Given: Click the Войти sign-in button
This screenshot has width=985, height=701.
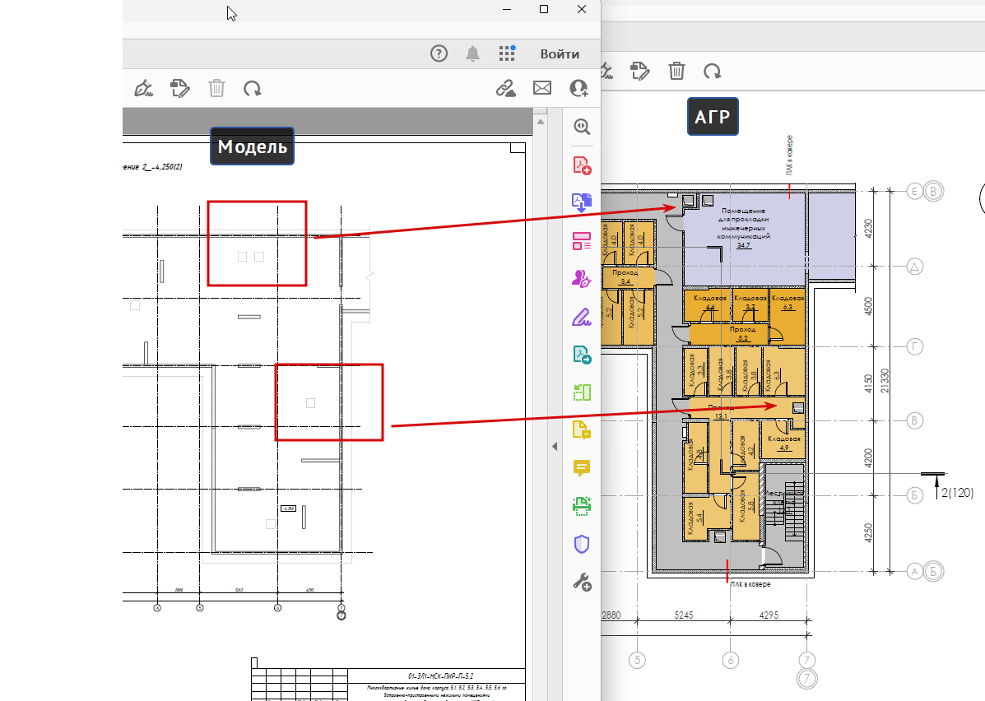Looking at the screenshot, I should (560, 54).
